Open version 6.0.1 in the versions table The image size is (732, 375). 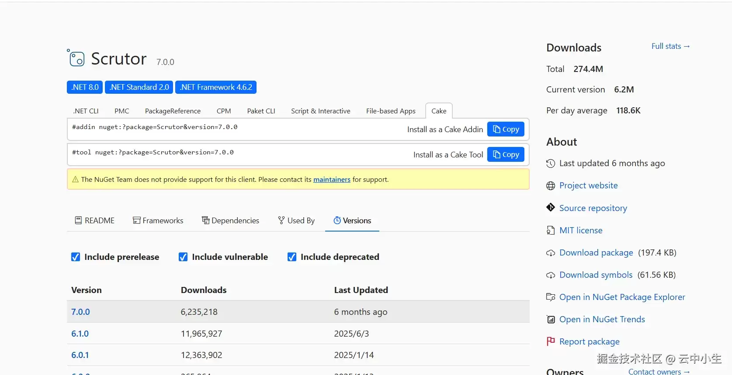click(x=80, y=355)
